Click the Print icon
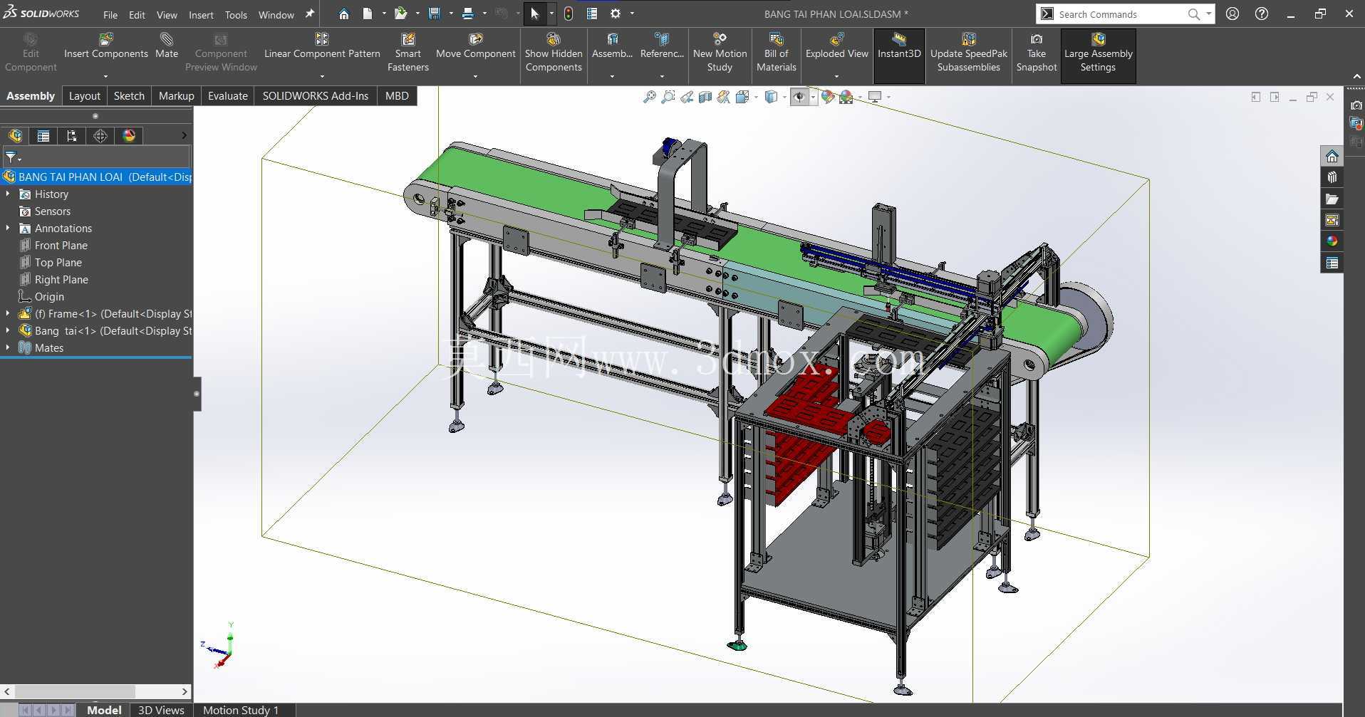This screenshot has width=1365, height=717. pyautogui.click(x=468, y=14)
